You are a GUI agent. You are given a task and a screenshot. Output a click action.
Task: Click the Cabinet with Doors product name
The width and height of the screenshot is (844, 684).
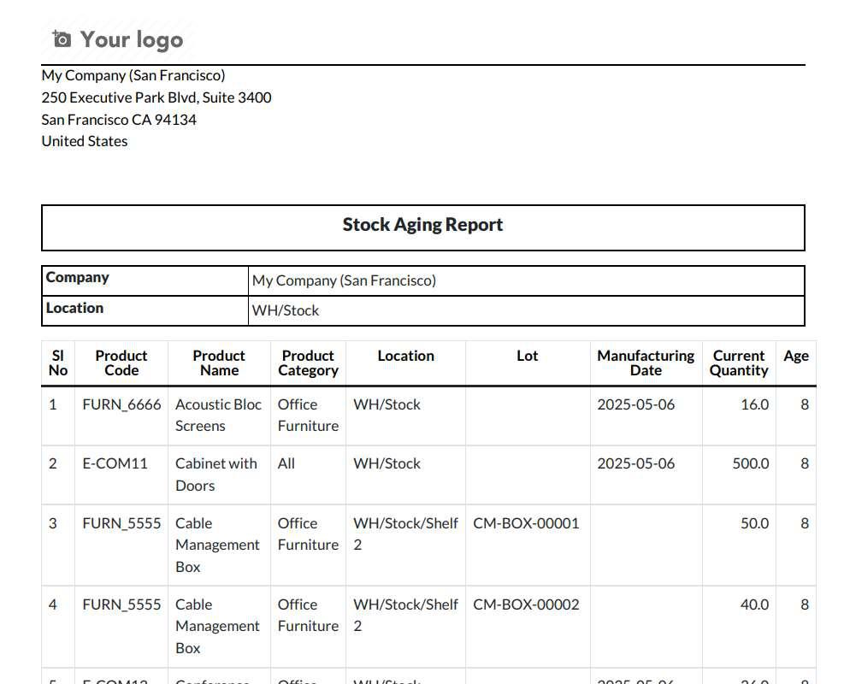coord(215,474)
